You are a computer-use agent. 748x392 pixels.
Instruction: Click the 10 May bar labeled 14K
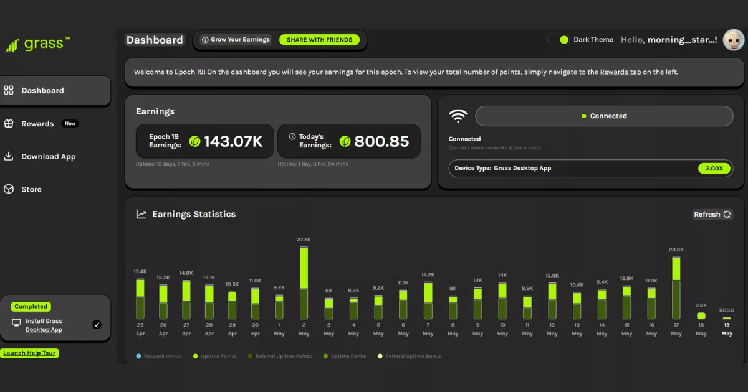[502, 301]
